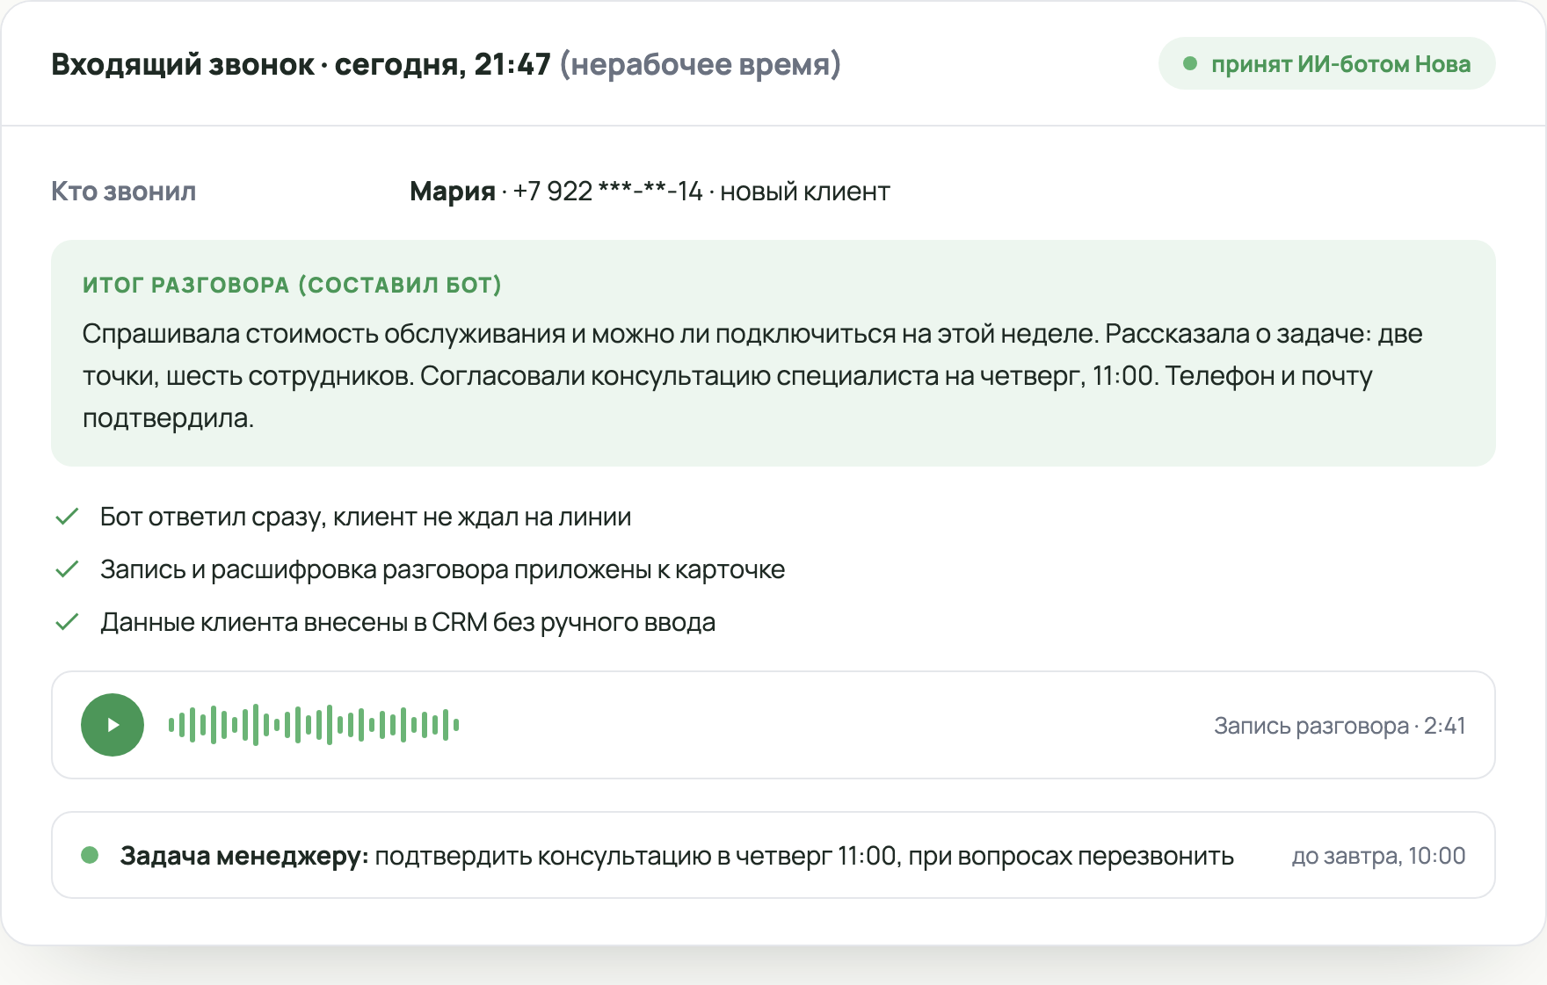Click the checkmark next to 'Данные клиента внесены в CRM'
The height and width of the screenshot is (985, 1547).
pyautogui.click(x=68, y=622)
